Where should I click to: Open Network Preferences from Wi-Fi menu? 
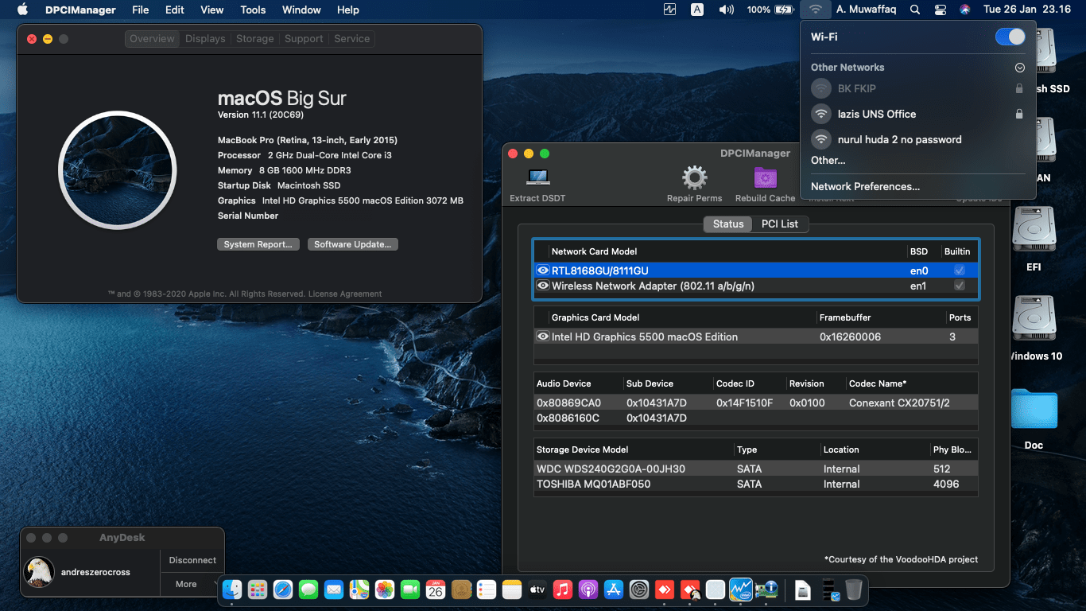coord(865,186)
